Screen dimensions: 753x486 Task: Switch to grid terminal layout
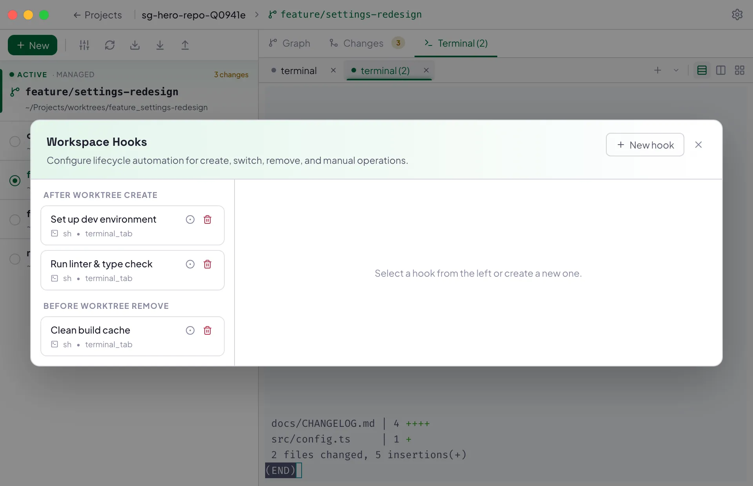coord(740,70)
